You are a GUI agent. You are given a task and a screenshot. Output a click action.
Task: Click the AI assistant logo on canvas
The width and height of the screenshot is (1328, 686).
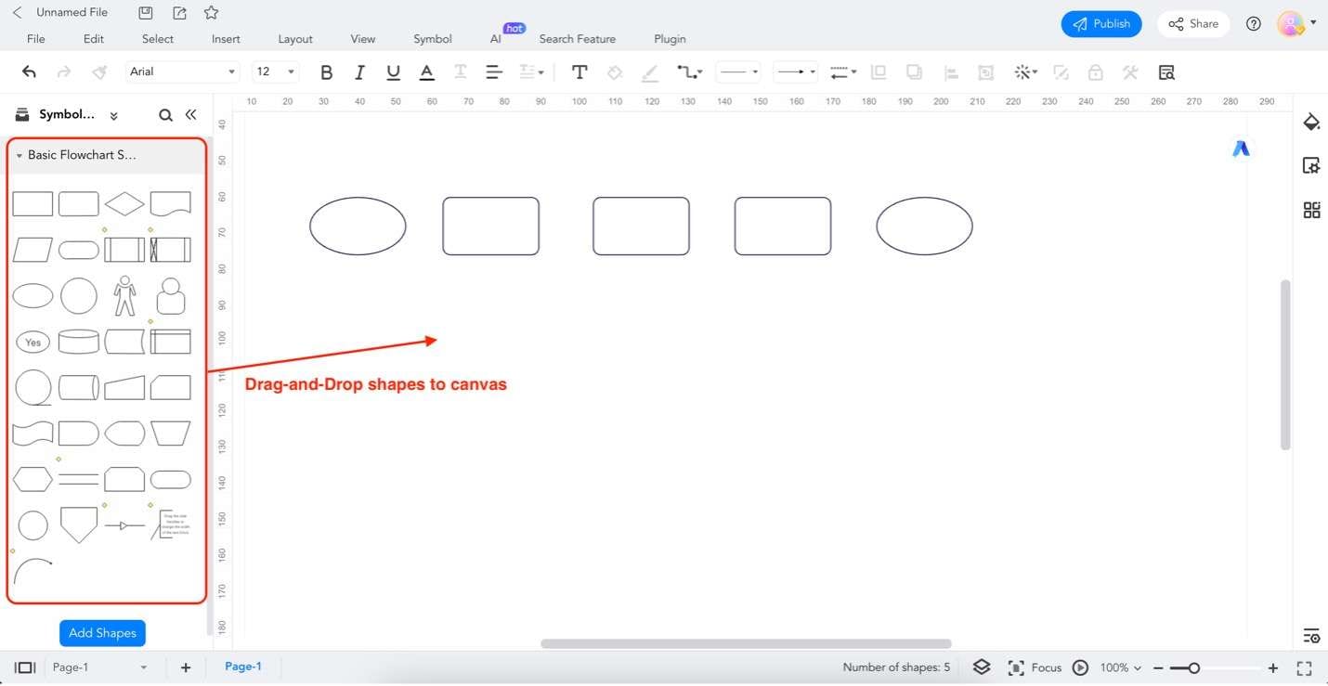pyautogui.click(x=1241, y=149)
